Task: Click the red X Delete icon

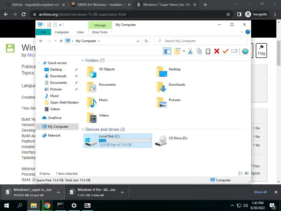Action: pos(217,51)
